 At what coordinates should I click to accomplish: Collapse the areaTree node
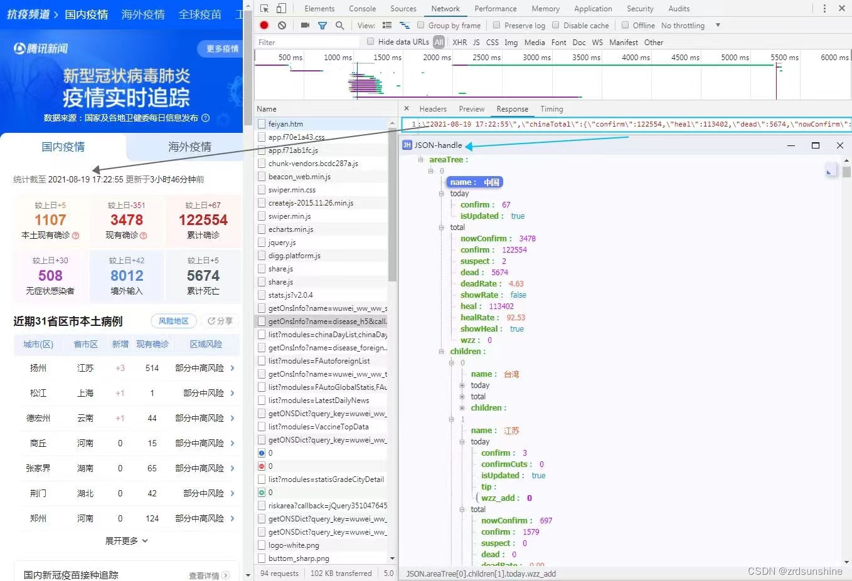[420, 160]
